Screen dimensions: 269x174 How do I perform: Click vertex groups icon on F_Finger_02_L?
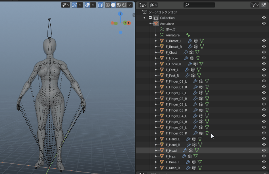tap(201, 93)
